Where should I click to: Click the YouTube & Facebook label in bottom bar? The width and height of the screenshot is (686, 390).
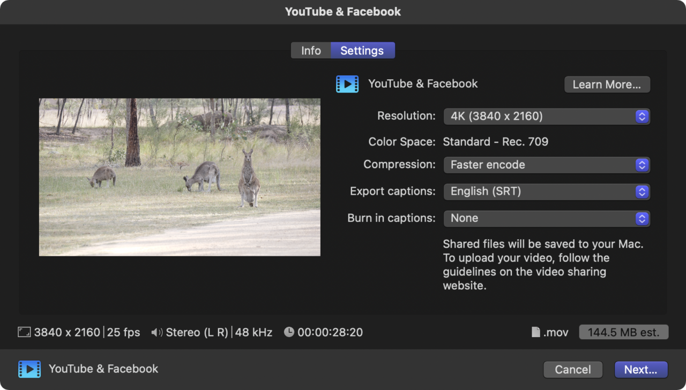(103, 369)
